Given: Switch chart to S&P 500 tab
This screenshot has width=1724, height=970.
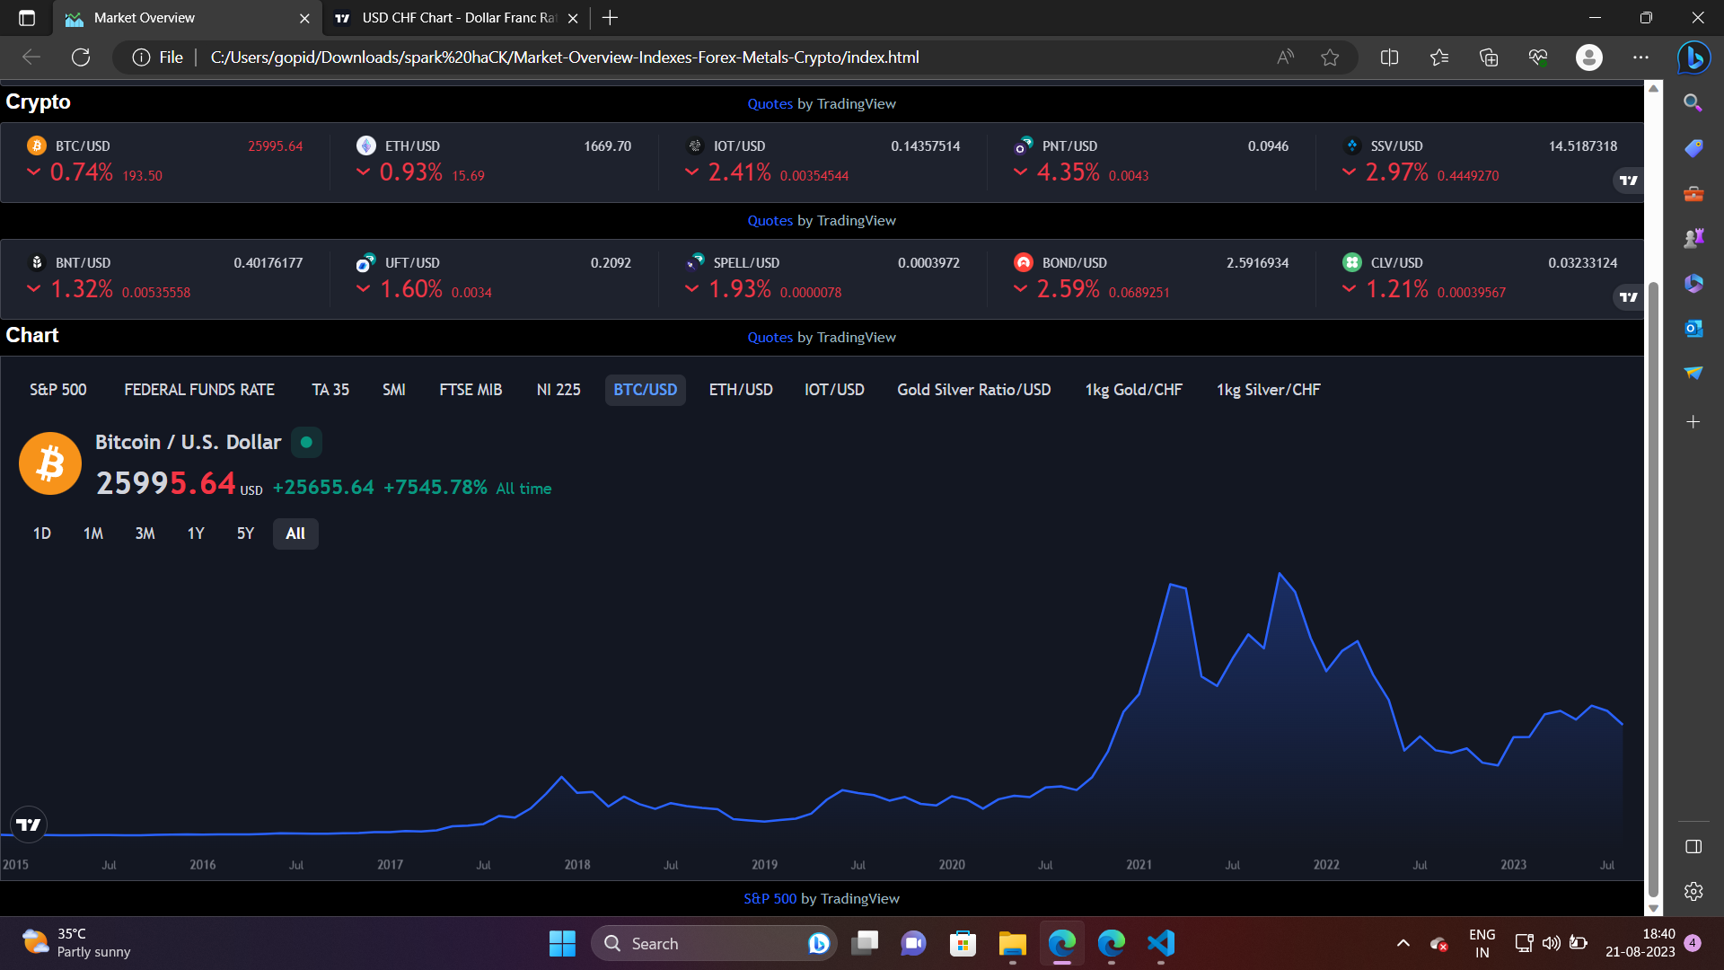Looking at the screenshot, I should [58, 390].
